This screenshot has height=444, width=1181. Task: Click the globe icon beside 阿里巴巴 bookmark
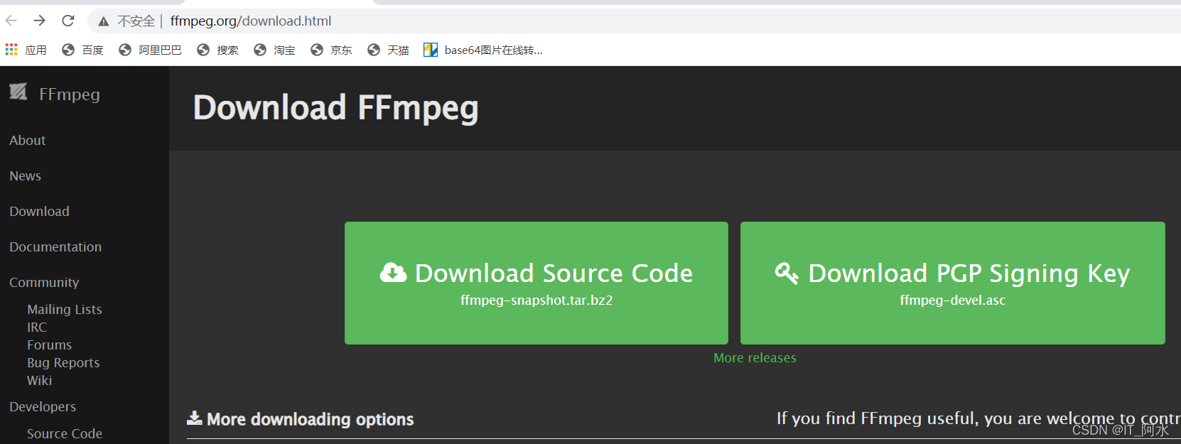click(x=125, y=50)
